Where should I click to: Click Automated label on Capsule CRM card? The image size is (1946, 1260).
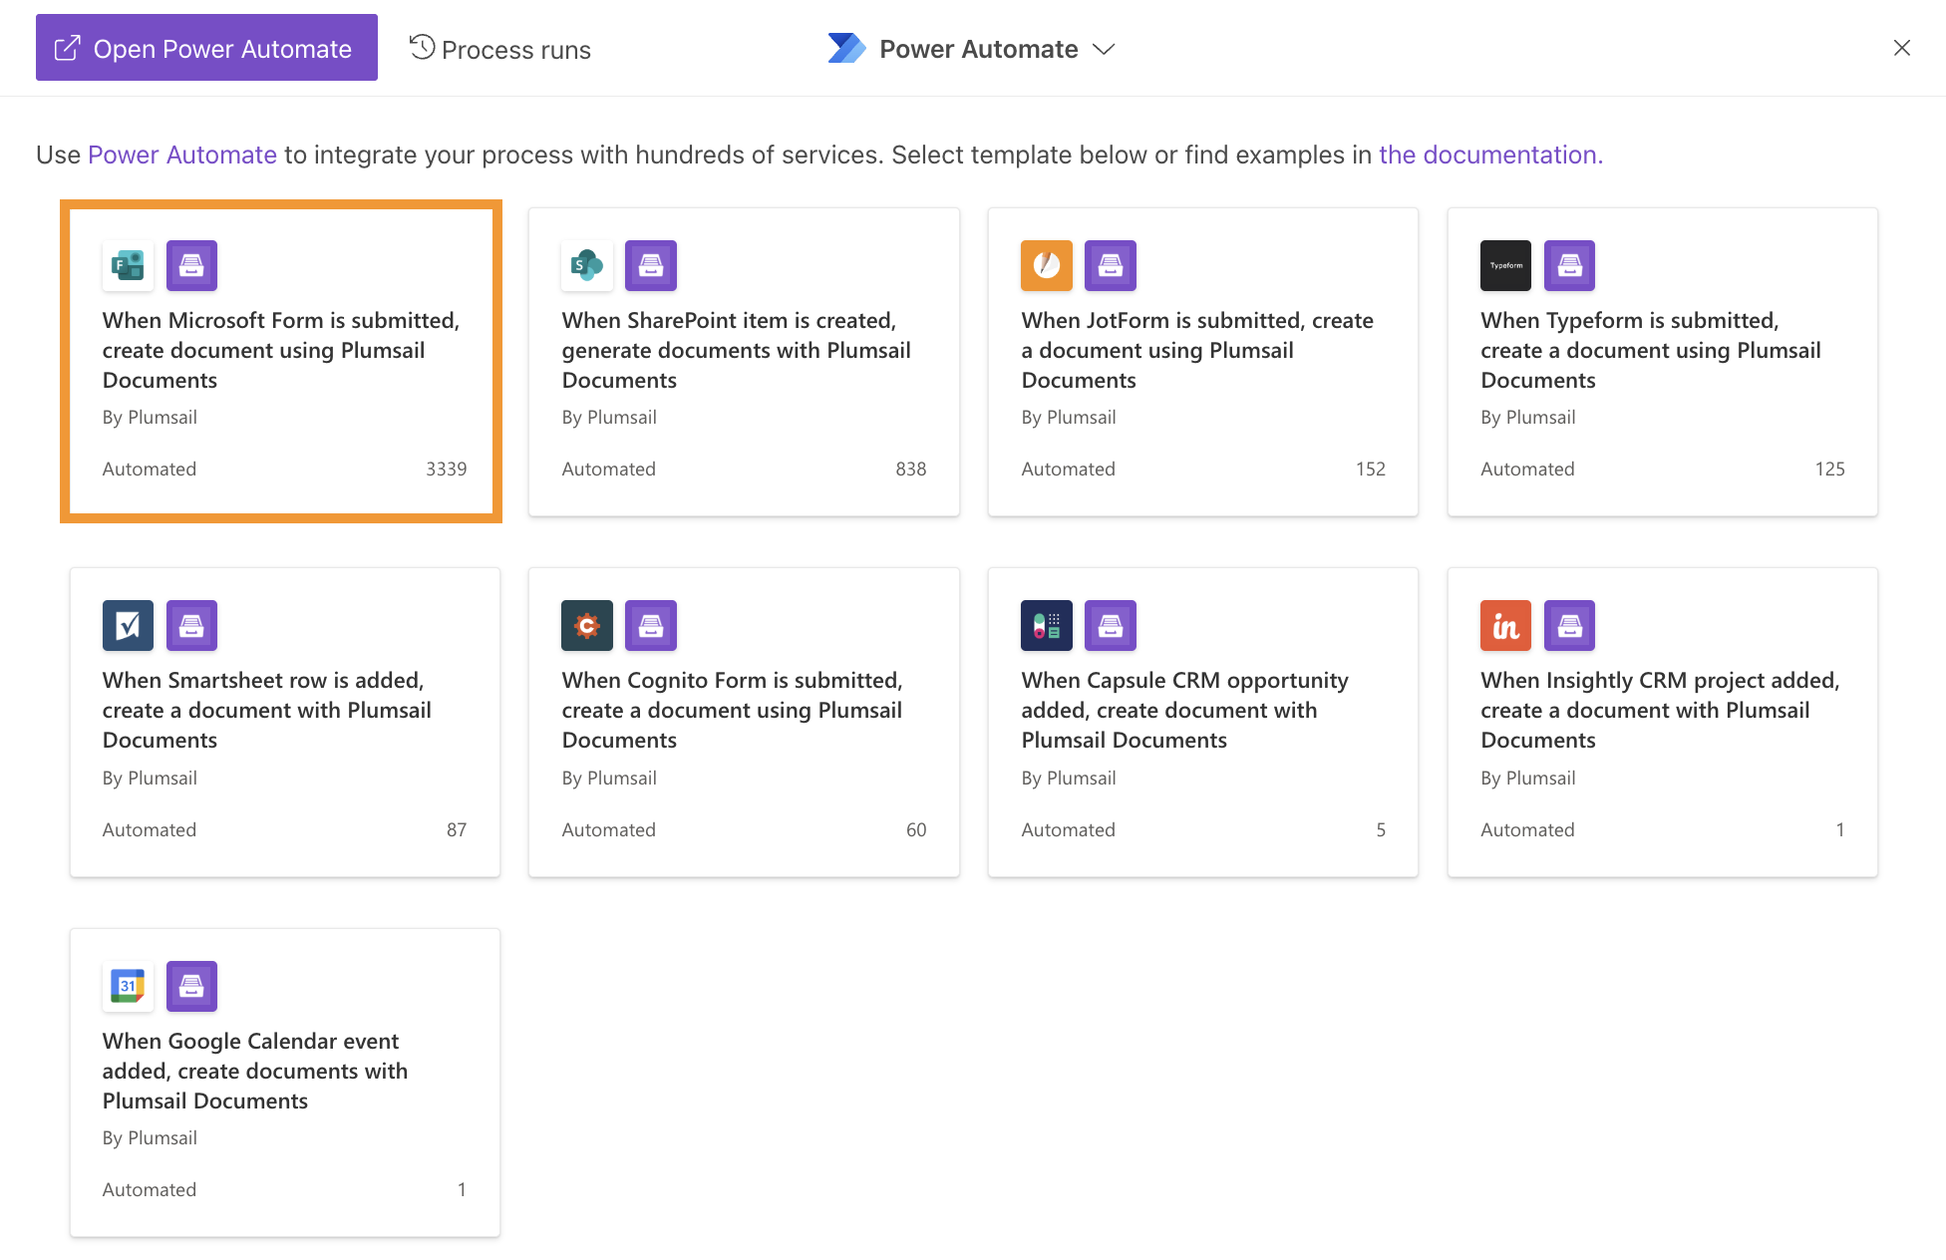(x=1068, y=829)
